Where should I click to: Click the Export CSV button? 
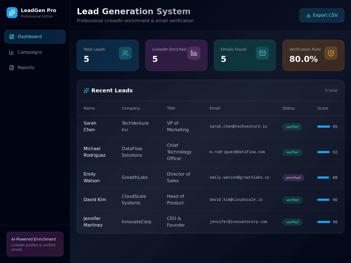322,15
